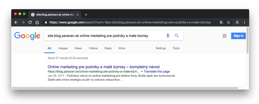
Task: Open the Online marketing pre podniky result
Action: [x=104, y=67]
